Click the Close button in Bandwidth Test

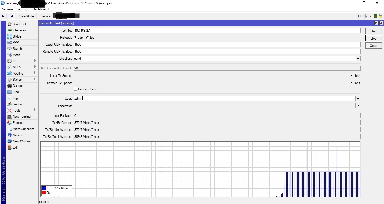(374, 46)
